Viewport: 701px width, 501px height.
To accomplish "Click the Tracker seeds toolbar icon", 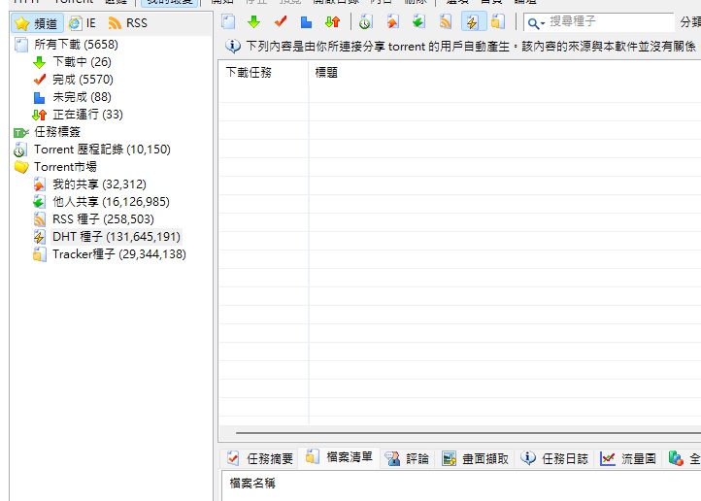I will [x=497, y=21].
